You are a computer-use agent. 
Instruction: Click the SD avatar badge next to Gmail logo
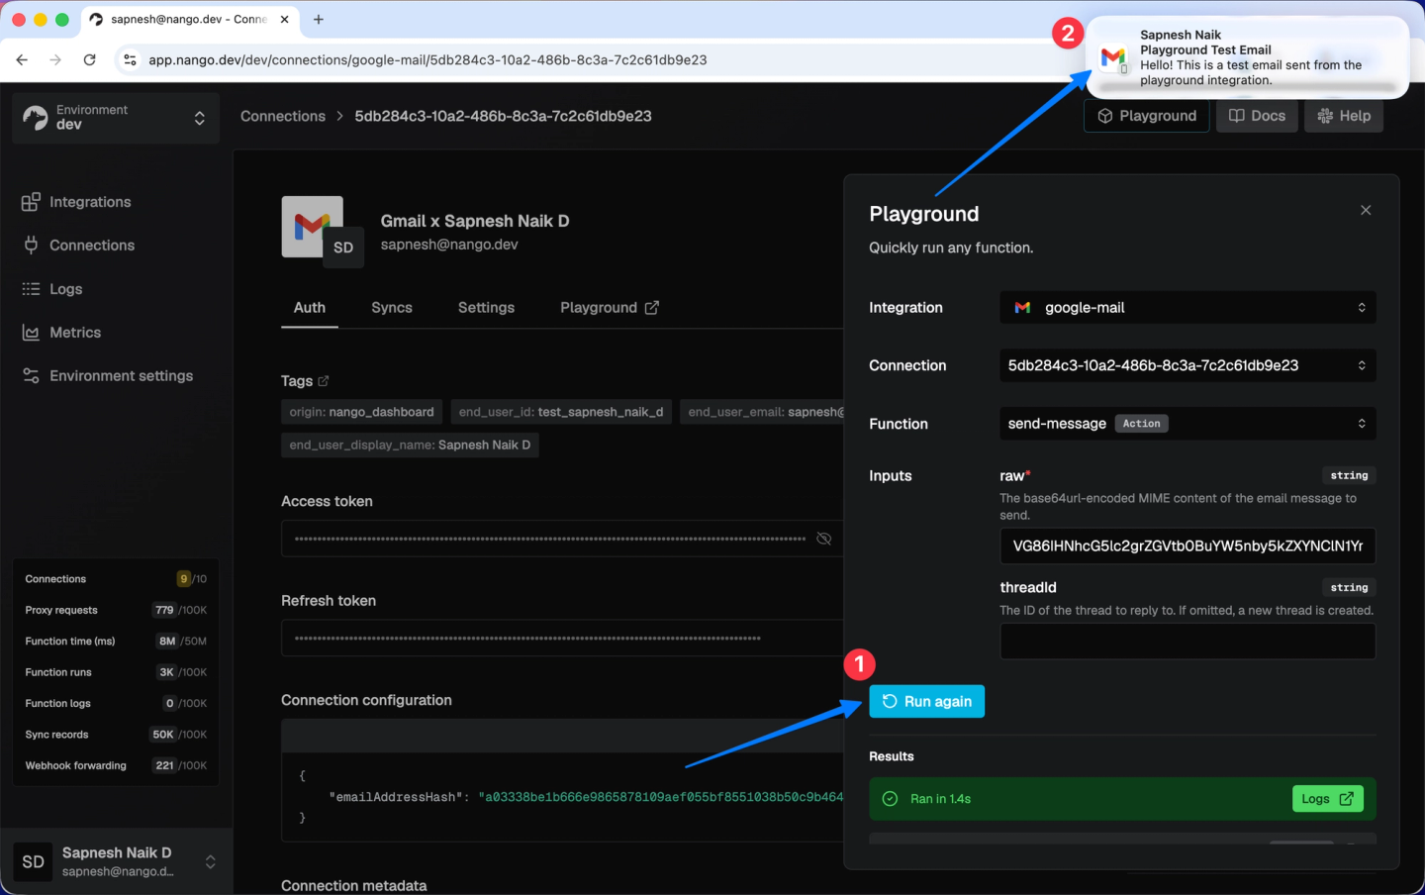point(343,248)
